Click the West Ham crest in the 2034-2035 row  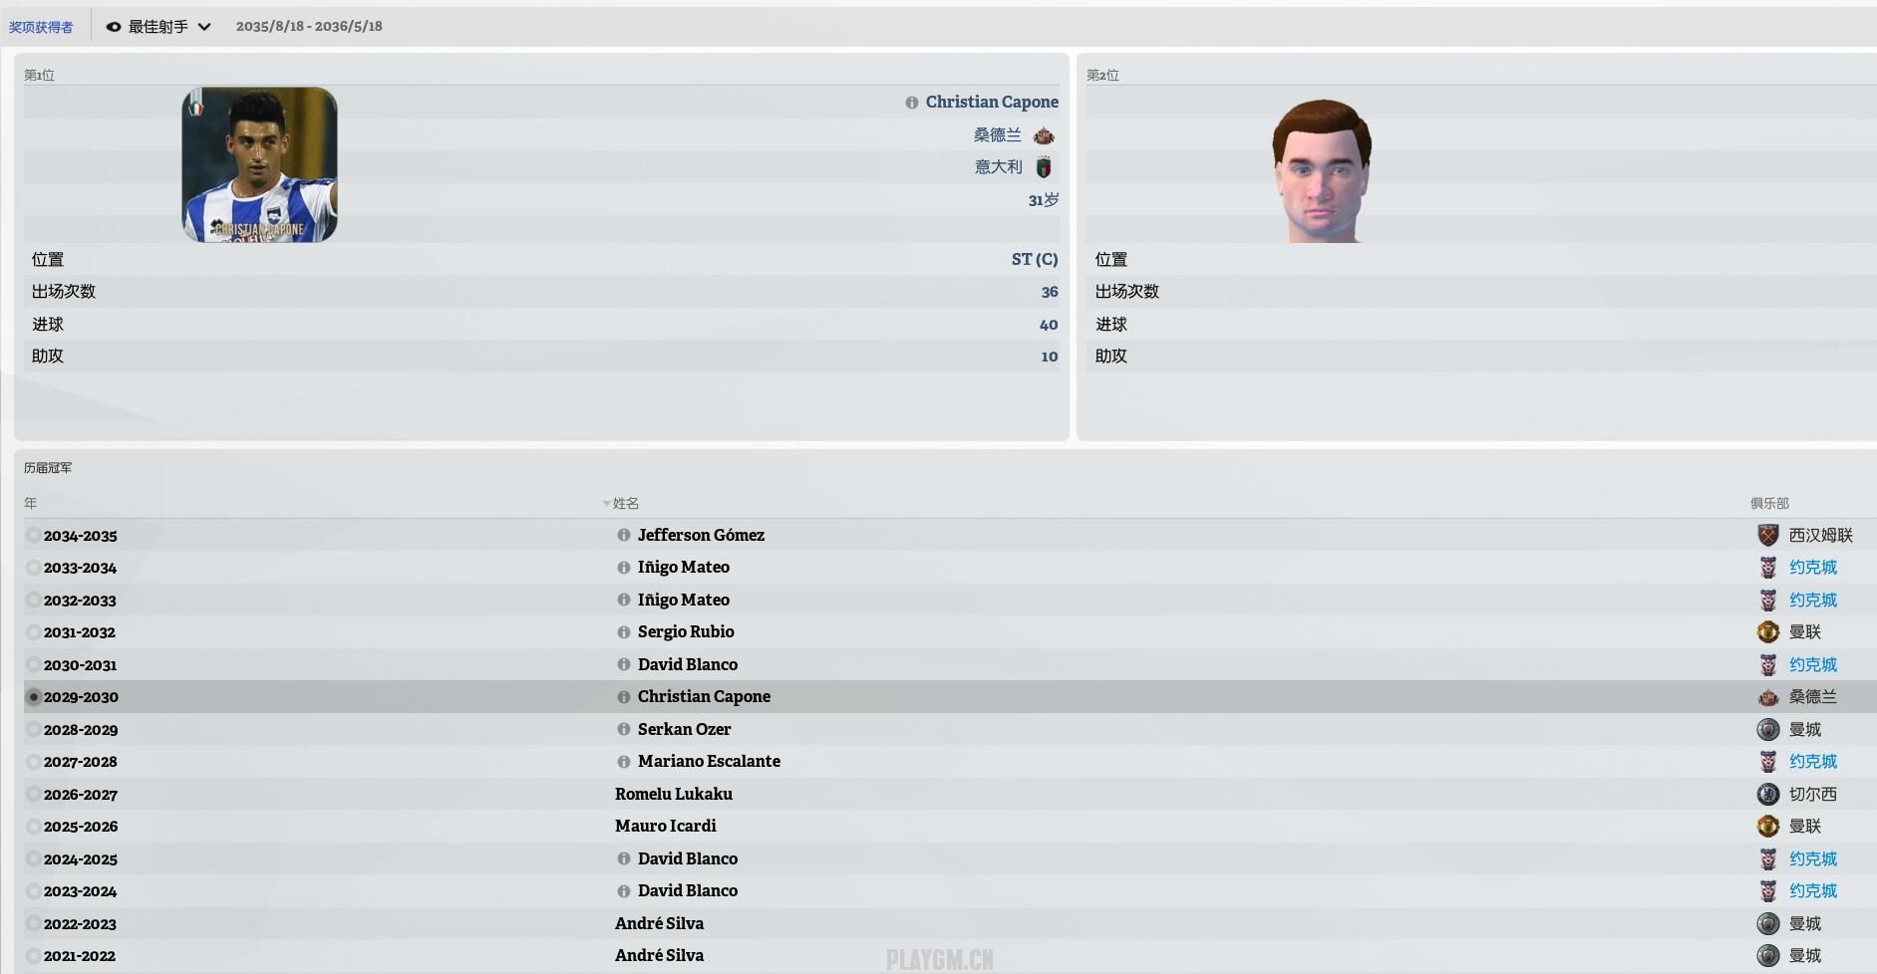point(1767,535)
